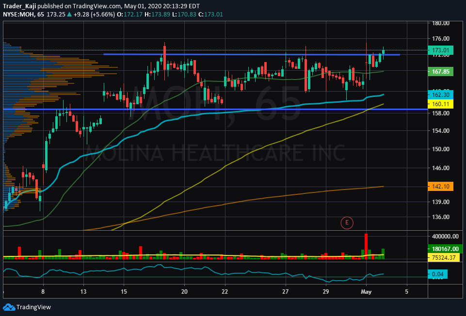Click the '13' date axis label
This screenshot has height=316, width=466.
tap(83, 292)
